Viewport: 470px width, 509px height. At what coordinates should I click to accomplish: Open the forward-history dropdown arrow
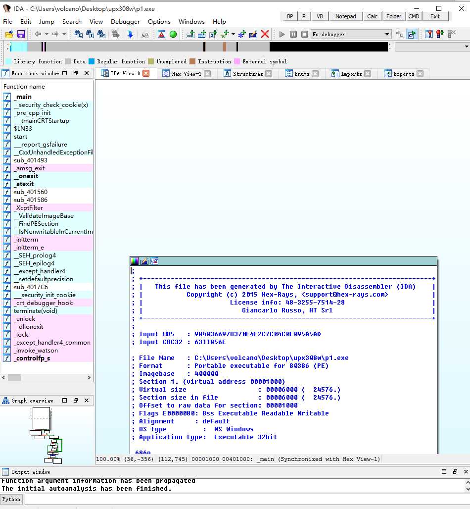(64, 34)
